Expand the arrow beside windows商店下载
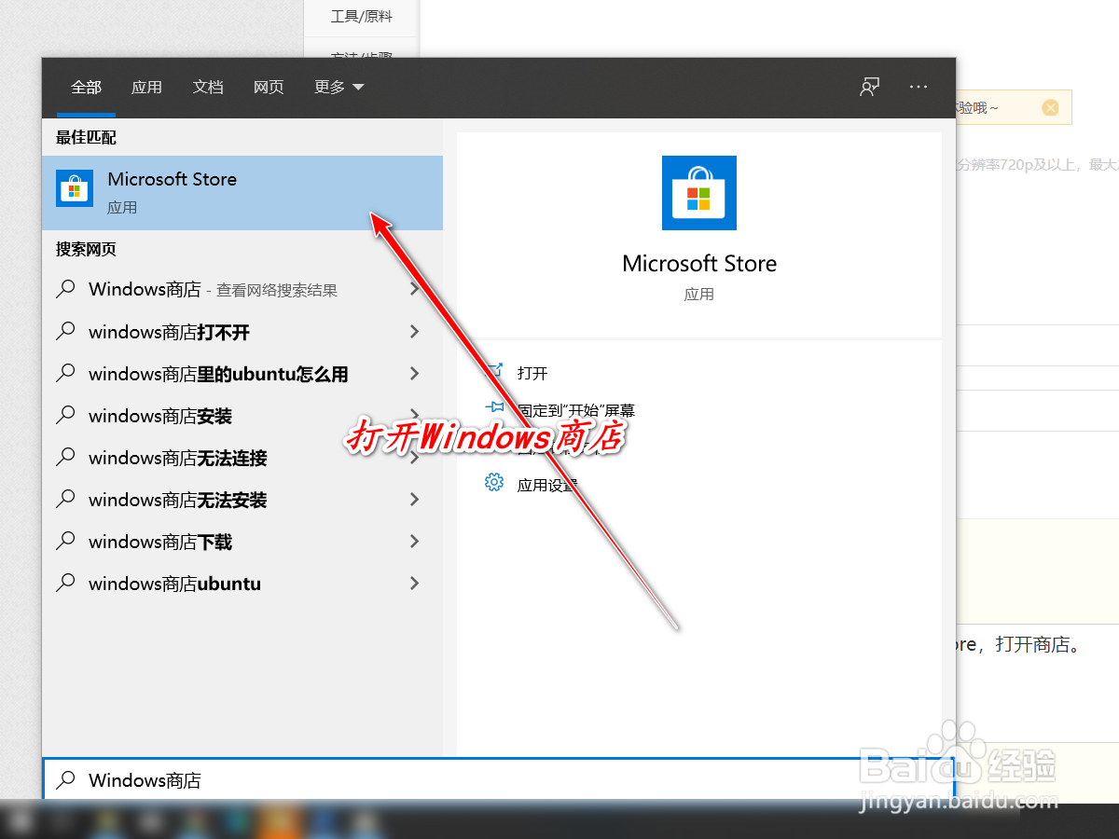 (x=414, y=541)
